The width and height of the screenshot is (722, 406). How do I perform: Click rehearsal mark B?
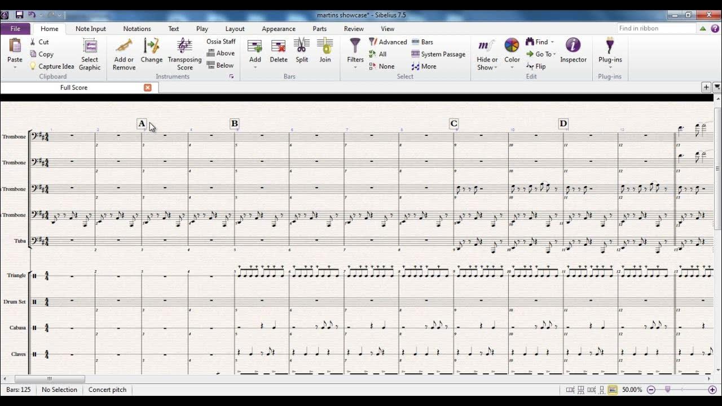[x=235, y=123]
